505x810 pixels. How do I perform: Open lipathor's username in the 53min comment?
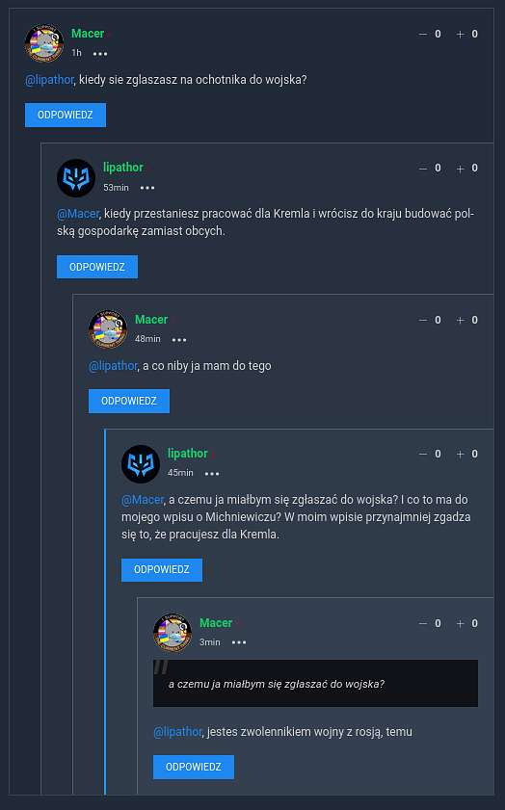click(123, 168)
